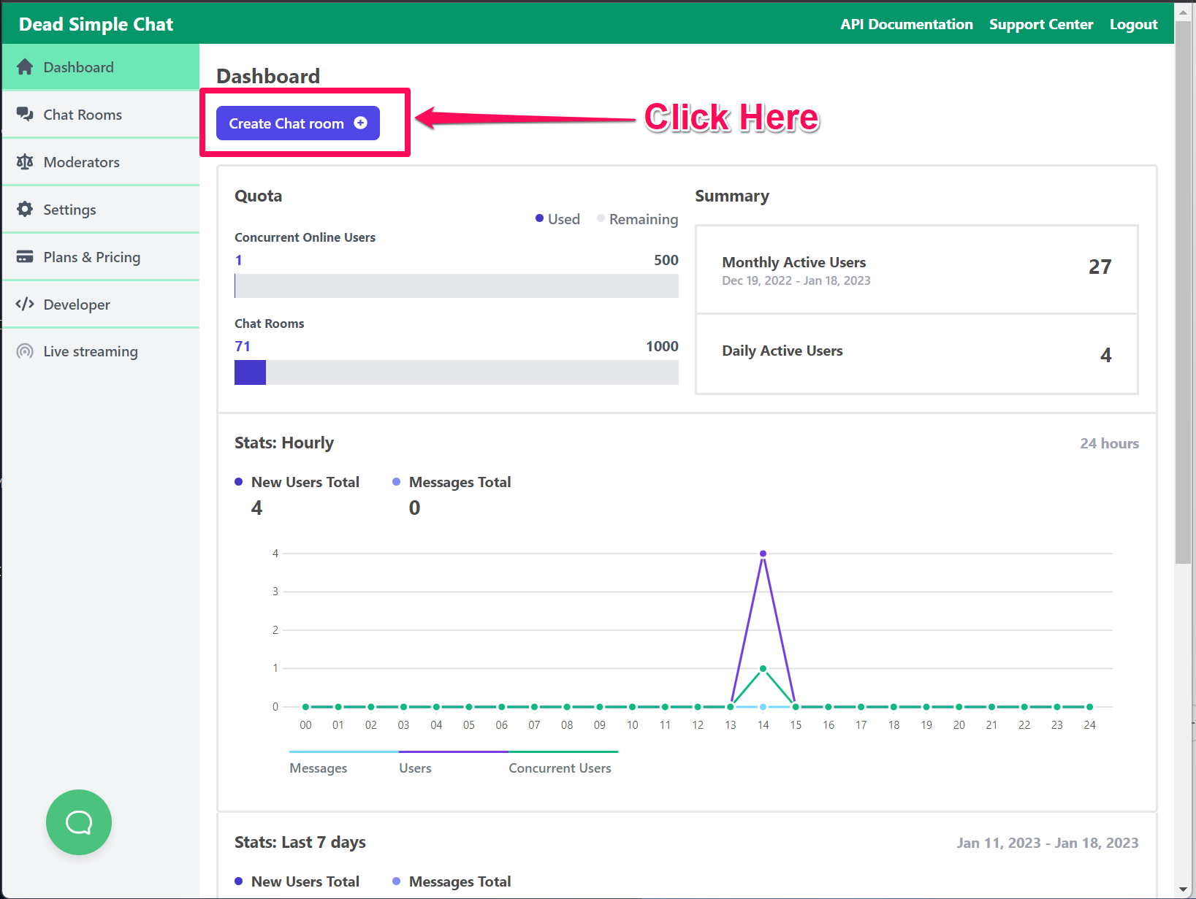Click the Developer code brackets icon
The height and width of the screenshot is (899, 1196).
(x=25, y=304)
